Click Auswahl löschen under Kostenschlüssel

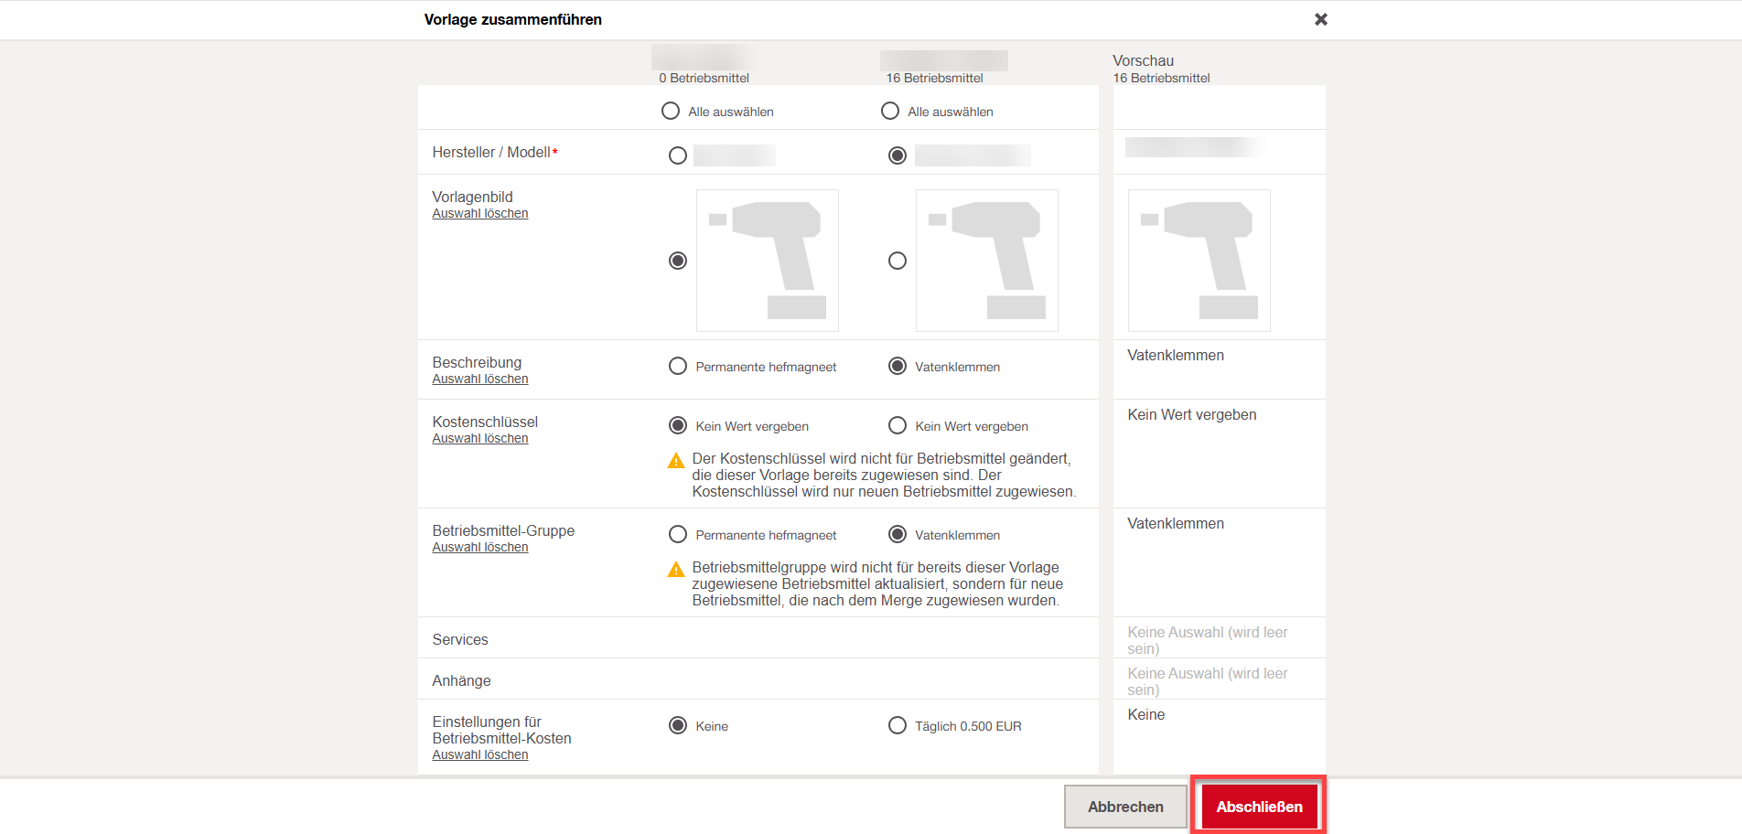click(480, 439)
